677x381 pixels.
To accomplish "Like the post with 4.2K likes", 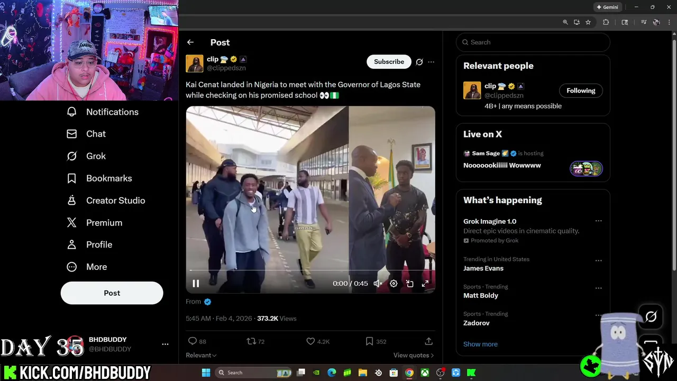I will [318, 341].
